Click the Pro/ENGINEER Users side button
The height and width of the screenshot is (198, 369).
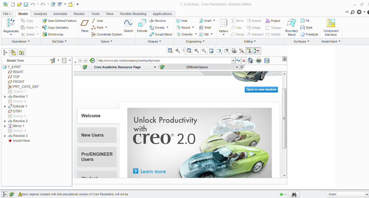[97, 157]
